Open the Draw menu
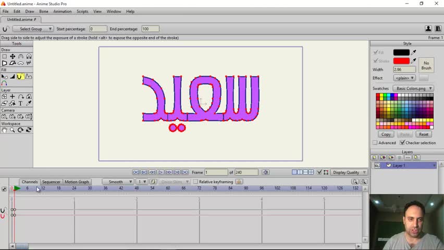The width and height of the screenshot is (444, 250). tap(30, 11)
